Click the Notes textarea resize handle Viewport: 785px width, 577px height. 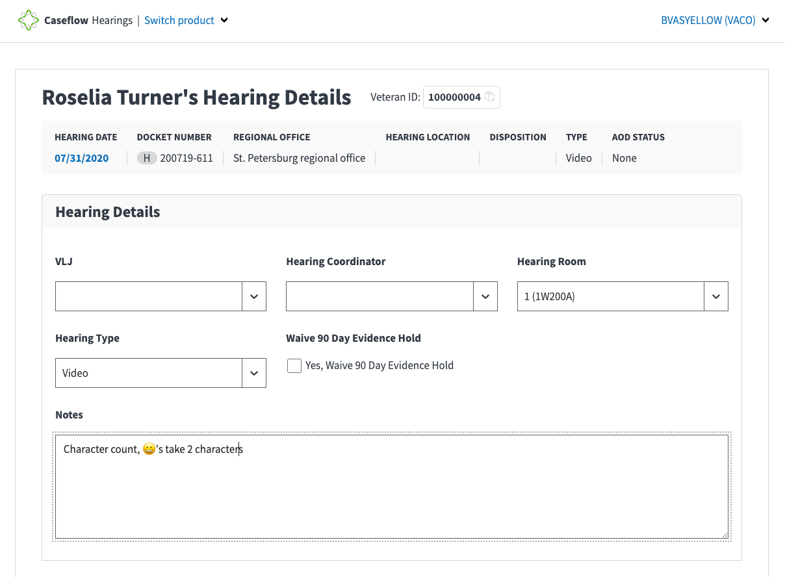[x=724, y=534]
